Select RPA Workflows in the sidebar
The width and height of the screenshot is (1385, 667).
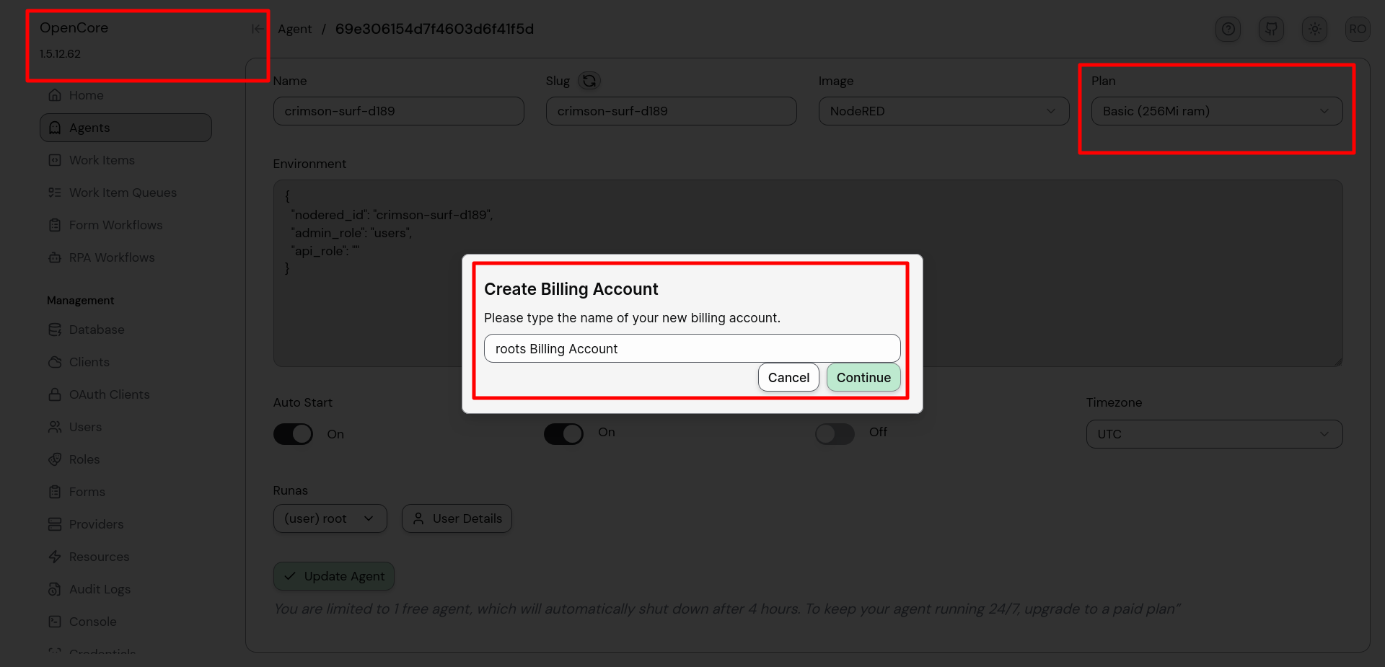pos(112,257)
